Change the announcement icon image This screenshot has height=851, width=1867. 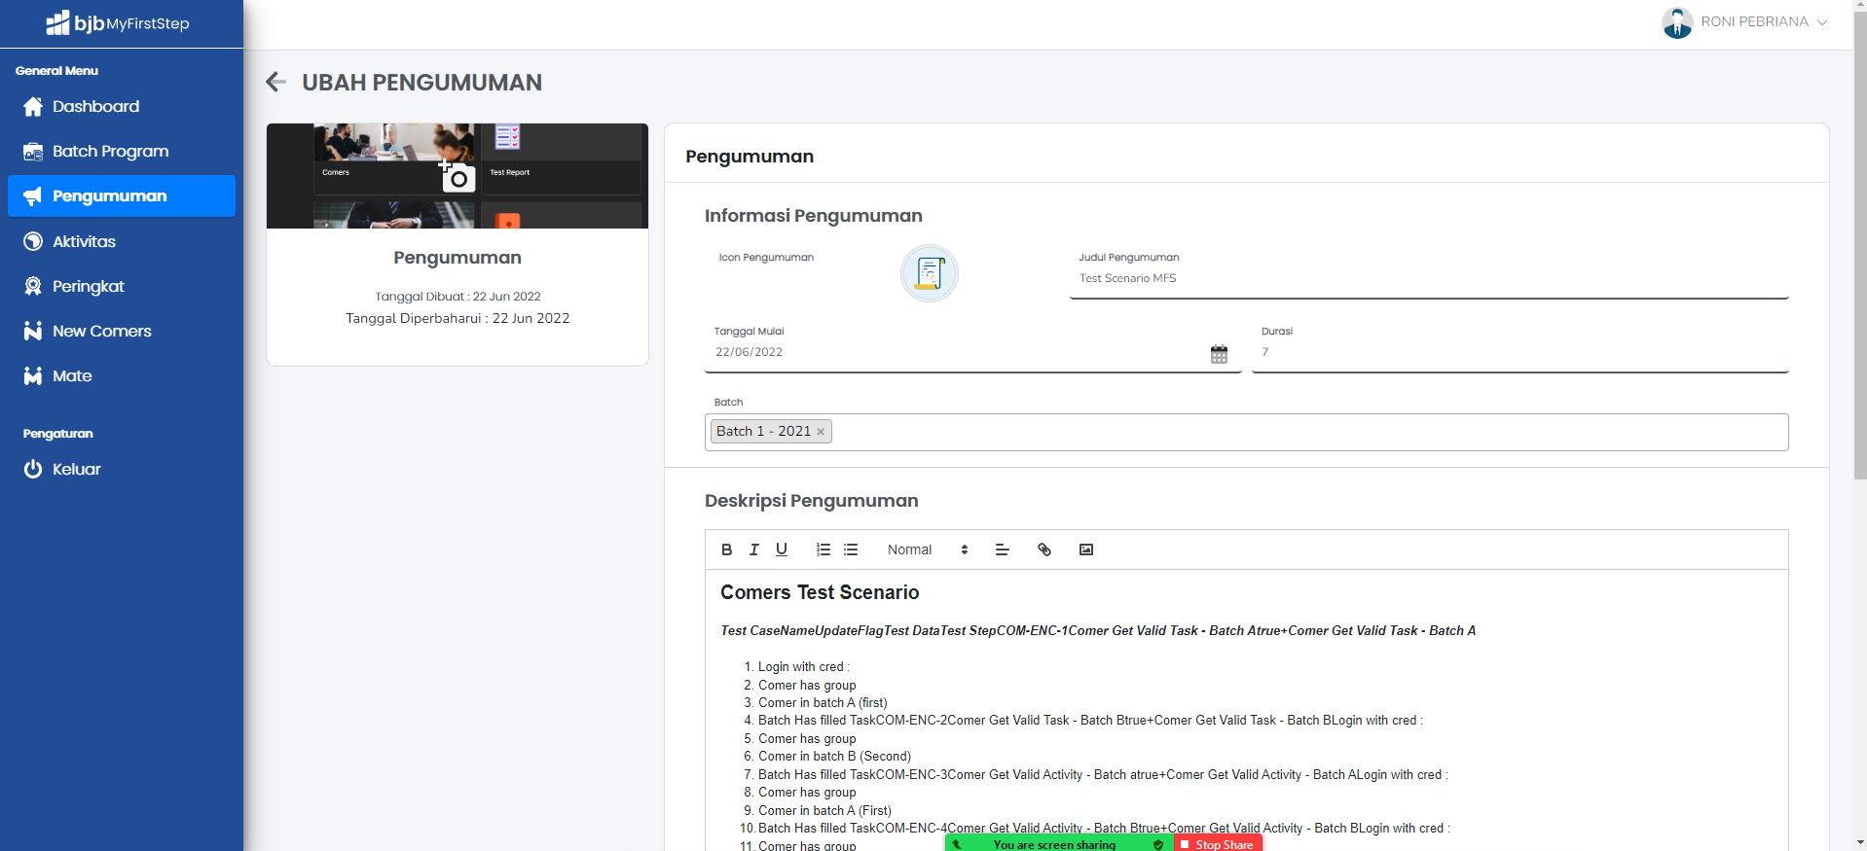pyautogui.click(x=930, y=273)
